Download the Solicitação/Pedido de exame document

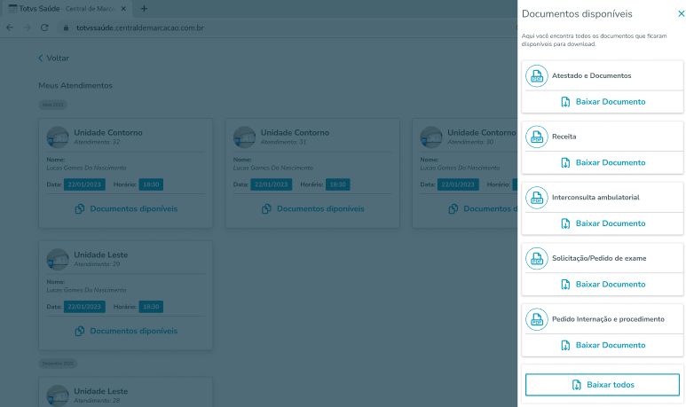tap(603, 284)
